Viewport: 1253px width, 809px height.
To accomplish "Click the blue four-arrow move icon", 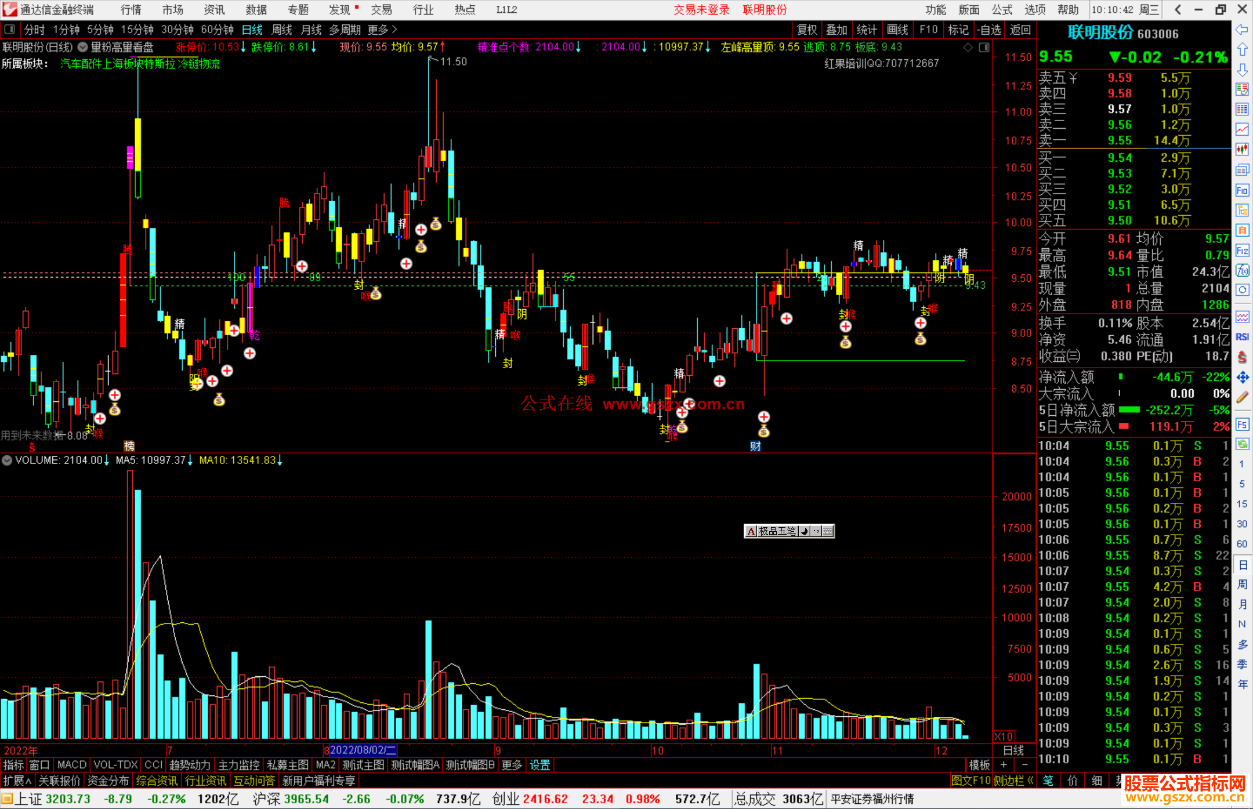I will pyautogui.click(x=1242, y=378).
